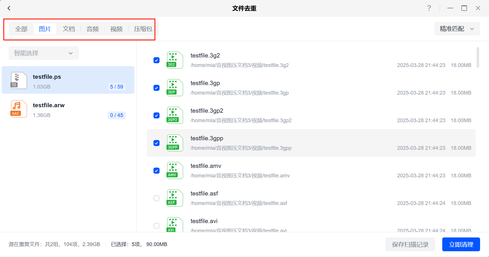The height and width of the screenshot is (257, 489).
Task: Click the 3GP video file icon
Action: 175,88
